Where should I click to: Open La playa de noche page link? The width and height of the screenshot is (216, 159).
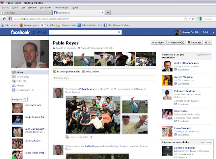[x=185, y=148]
